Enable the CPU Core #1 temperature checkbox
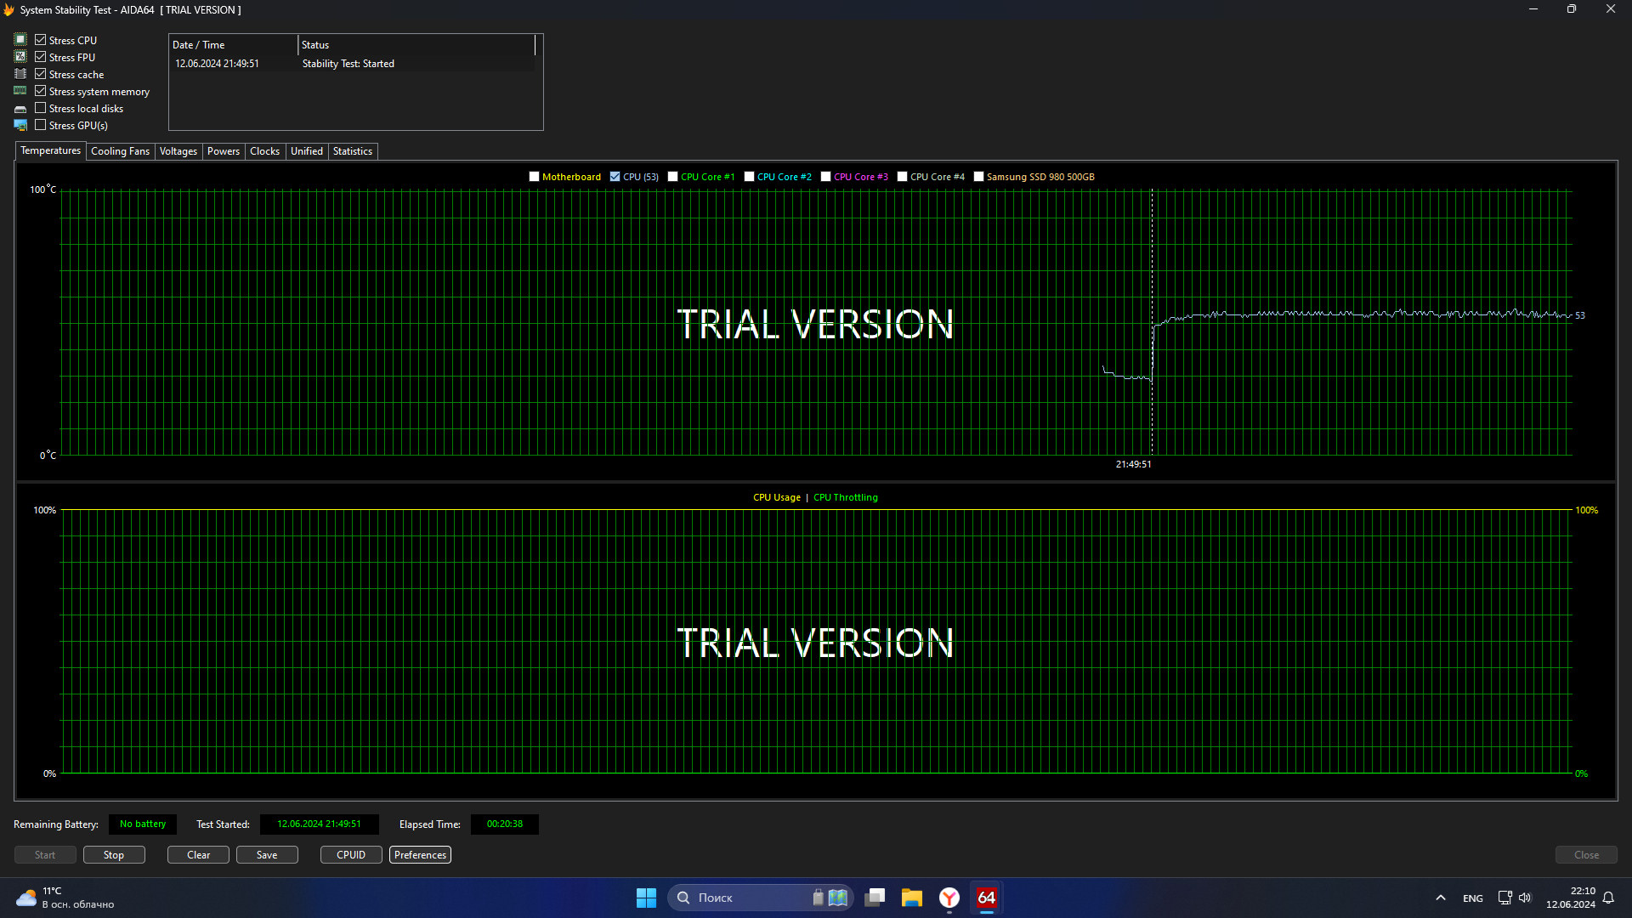This screenshot has height=918, width=1632. coord(672,177)
